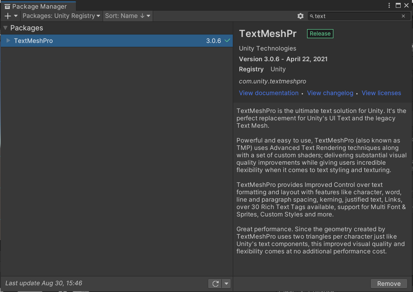Select the TextMeshPro package entry
Screen dimensions: 413x292
(117, 41)
